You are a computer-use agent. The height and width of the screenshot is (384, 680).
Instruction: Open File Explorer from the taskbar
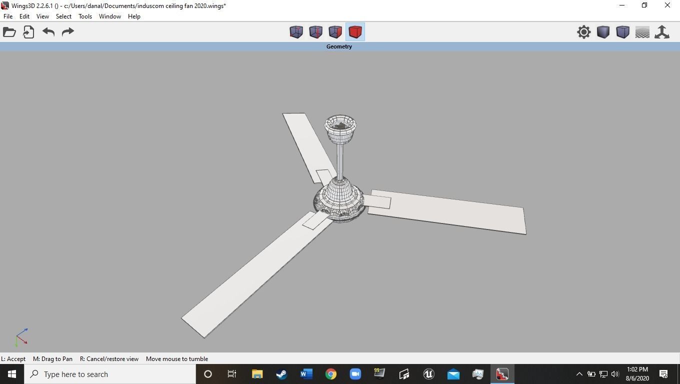tap(257, 374)
